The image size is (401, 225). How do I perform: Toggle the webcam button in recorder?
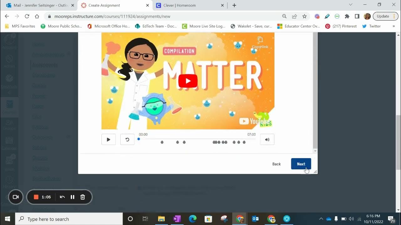tap(16, 197)
